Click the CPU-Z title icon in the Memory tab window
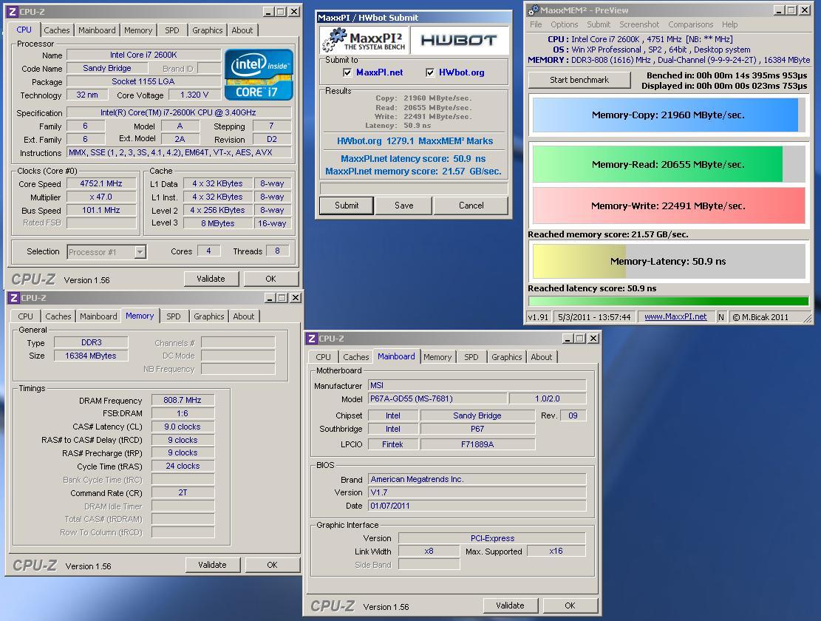The width and height of the screenshot is (821, 621). coord(14,298)
